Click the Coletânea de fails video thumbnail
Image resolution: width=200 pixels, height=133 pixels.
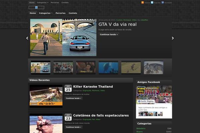[46, 123]
